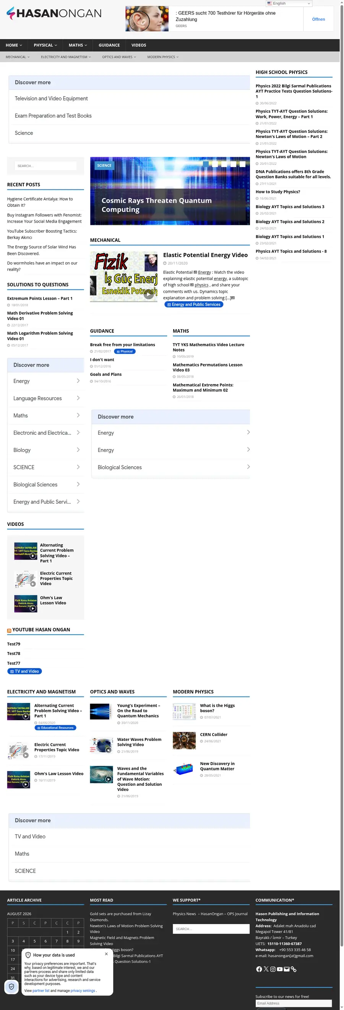344x1010 pixels.
Task: Close the 'How your data is used' popup
Action: tap(106, 954)
